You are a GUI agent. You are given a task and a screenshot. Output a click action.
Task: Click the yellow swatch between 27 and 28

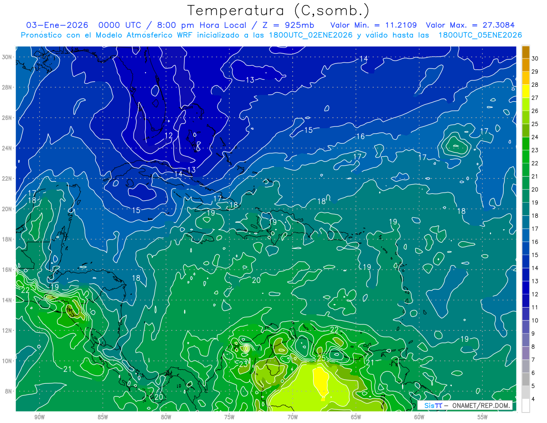pyautogui.click(x=526, y=91)
